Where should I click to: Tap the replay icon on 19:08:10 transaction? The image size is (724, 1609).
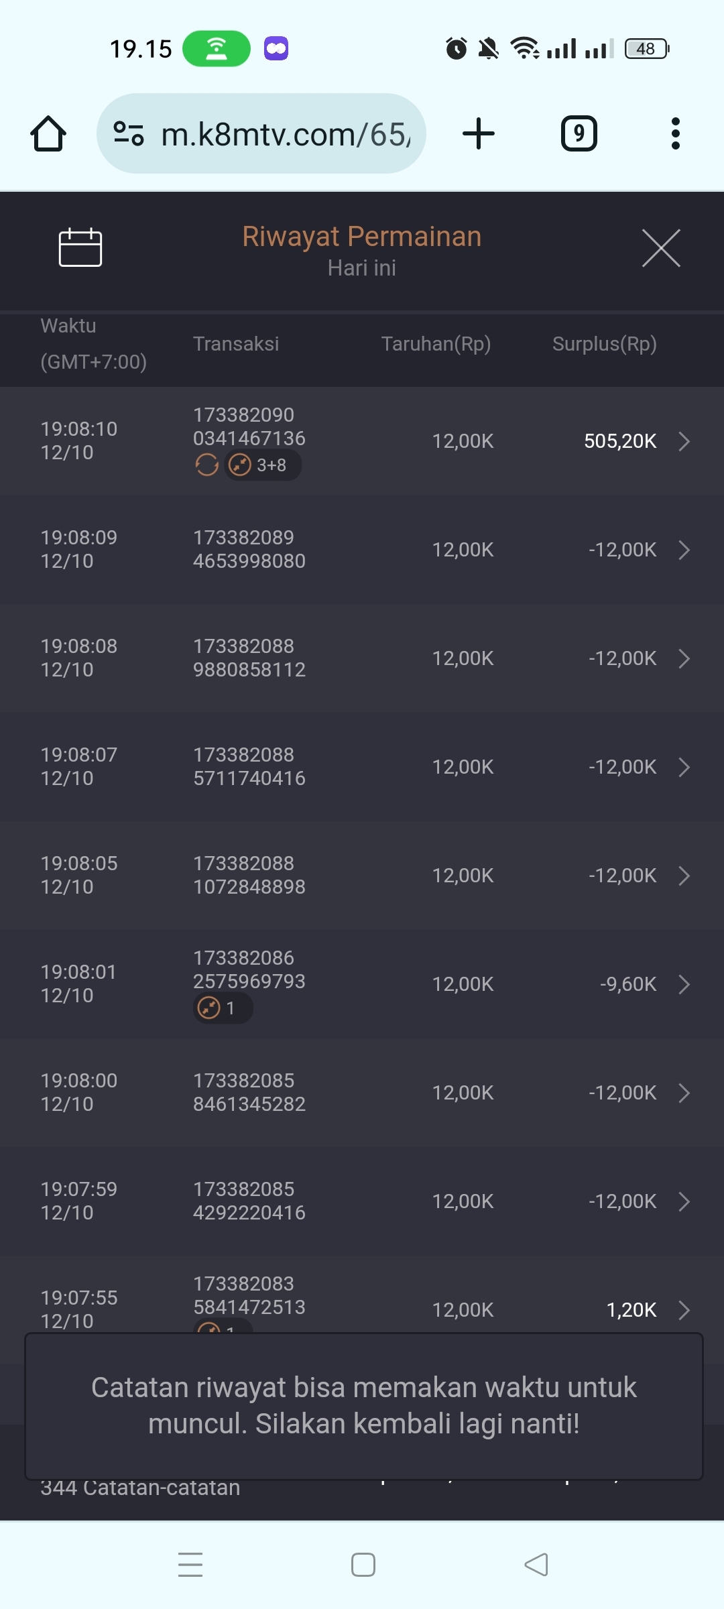click(x=206, y=465)
